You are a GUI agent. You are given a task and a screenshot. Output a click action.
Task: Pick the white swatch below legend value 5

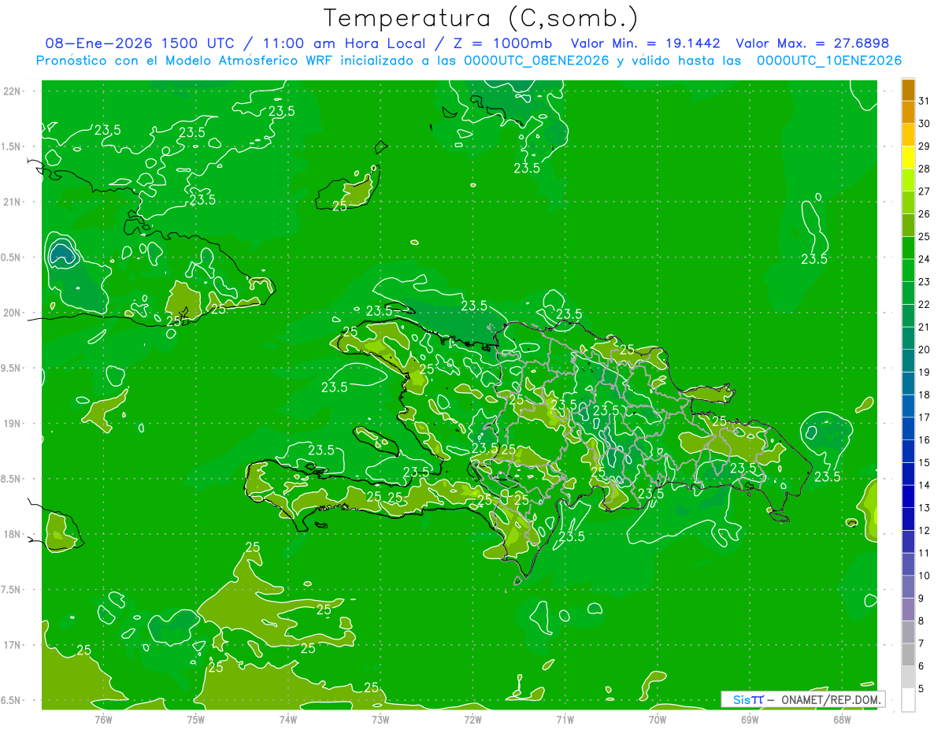(909, 700)
